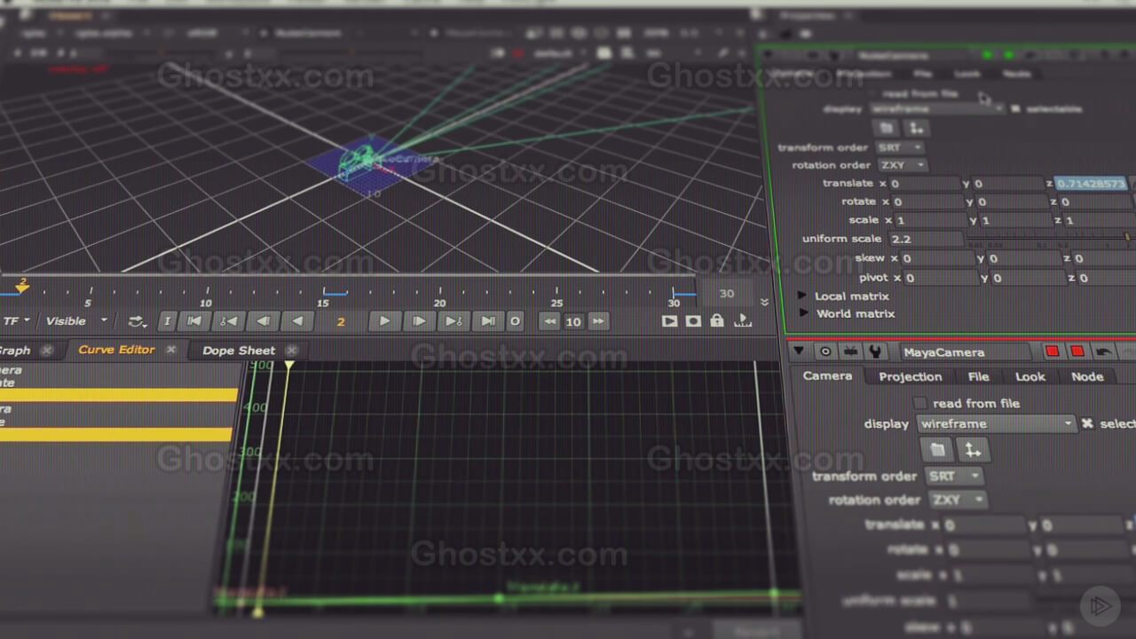Toggle selectable checkbox in the upper camera panel
Image resolution: width=1136 pixels, height=639 pixels.
pyautogui.click(x=1016, y=109)
